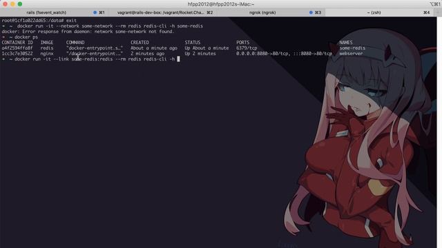Click the root@1cf1a022dd65 exit line
This screenshot has height=248, width=442.
coord(39,21)
